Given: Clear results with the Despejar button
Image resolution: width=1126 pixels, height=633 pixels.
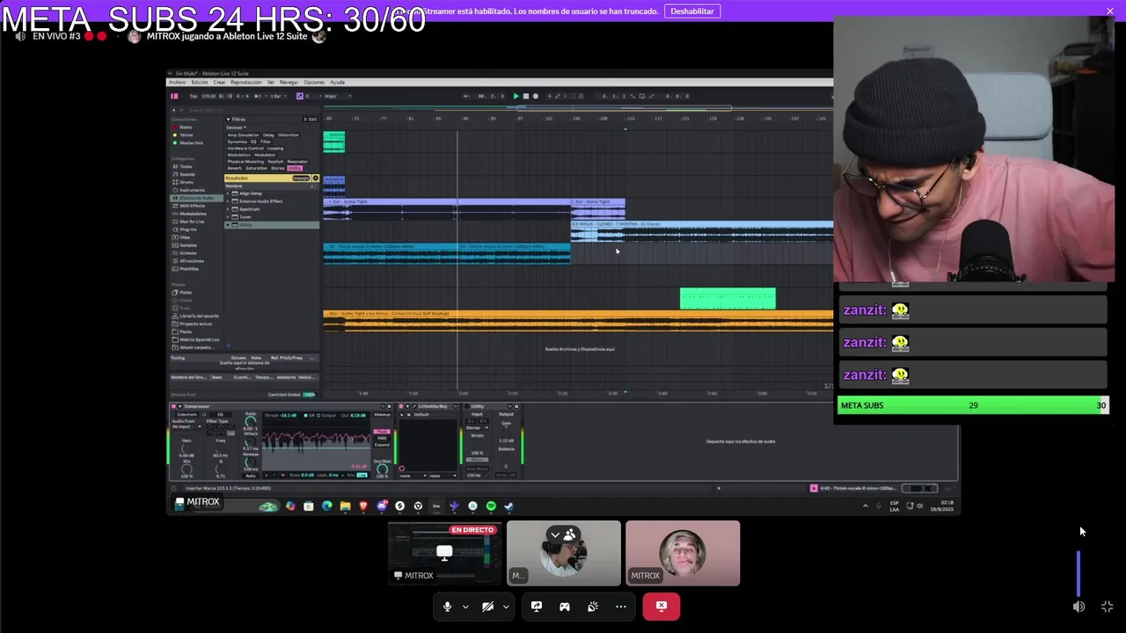Looking at the screenshot, I should pos(301,178).
